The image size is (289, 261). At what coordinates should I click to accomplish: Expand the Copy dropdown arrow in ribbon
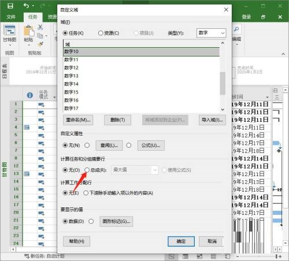46,36
